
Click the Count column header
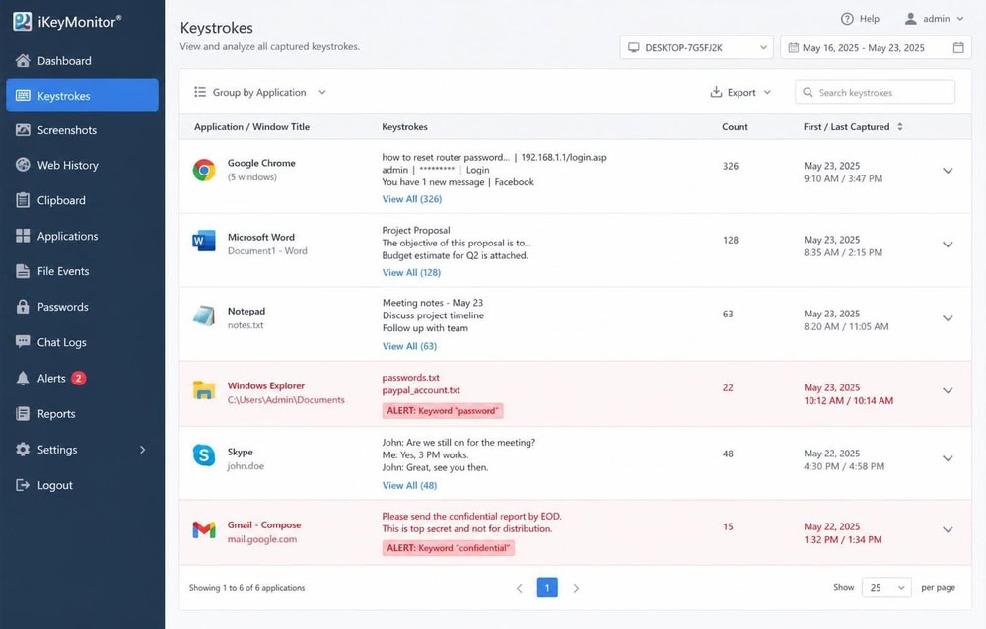(x=735, y=126)
